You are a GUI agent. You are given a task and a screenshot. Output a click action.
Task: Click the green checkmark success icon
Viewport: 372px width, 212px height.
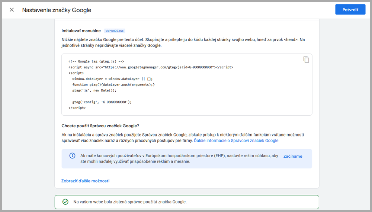point(65,202)
